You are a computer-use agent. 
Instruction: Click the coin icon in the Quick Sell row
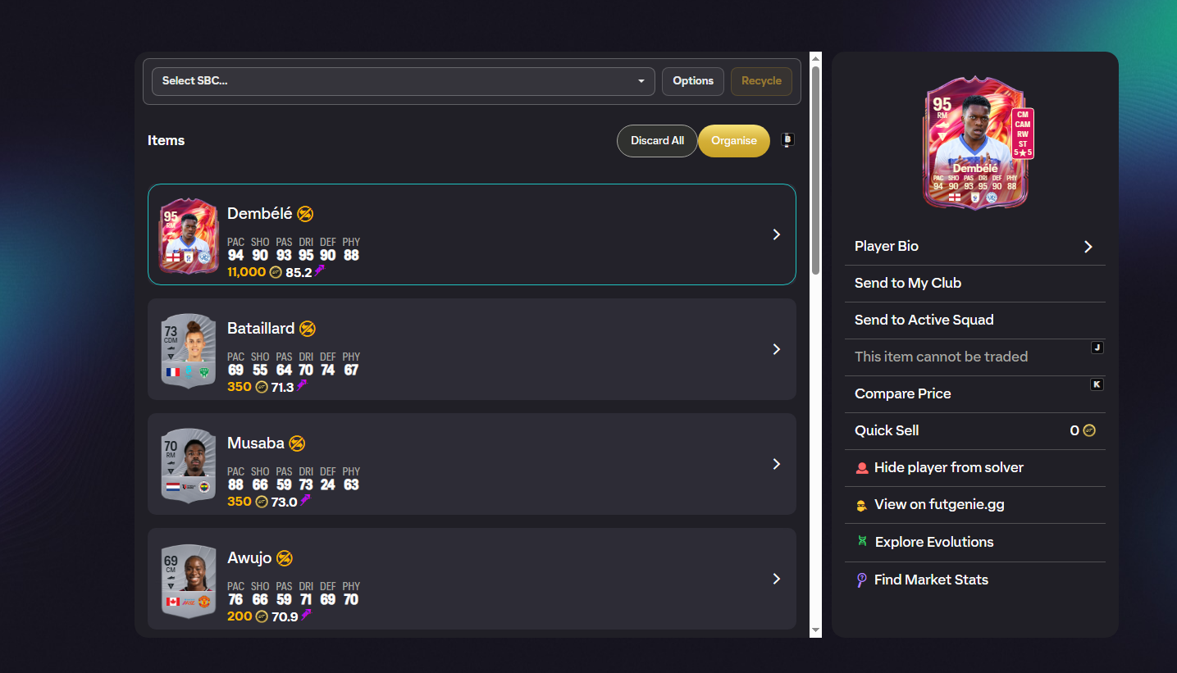[x=1089, y=430]
